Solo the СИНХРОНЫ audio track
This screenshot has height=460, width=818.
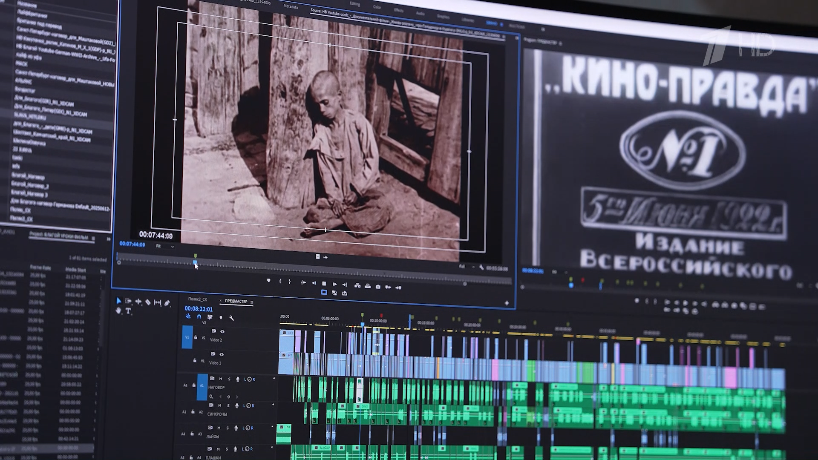229,405
